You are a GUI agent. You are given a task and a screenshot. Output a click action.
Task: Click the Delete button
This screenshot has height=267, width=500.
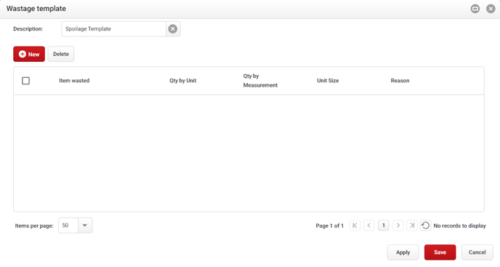[61, 55]
